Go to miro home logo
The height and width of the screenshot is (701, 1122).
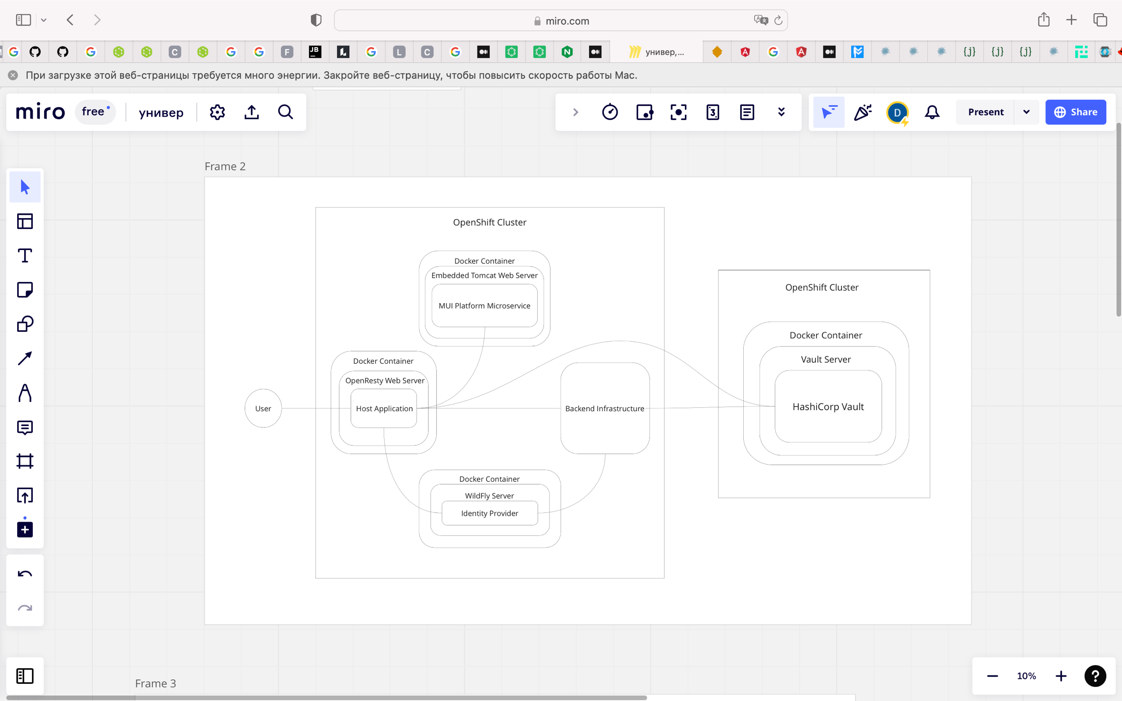point(40,112)
